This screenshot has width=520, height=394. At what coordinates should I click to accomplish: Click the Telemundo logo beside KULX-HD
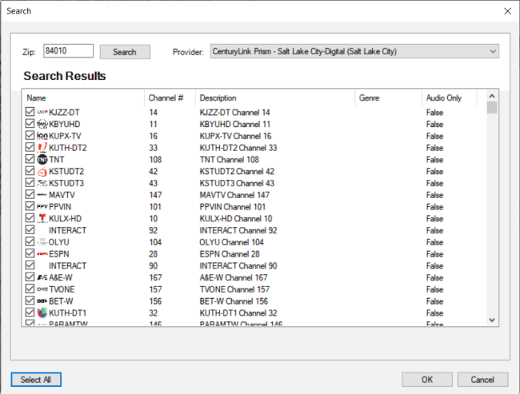[42, 218]
